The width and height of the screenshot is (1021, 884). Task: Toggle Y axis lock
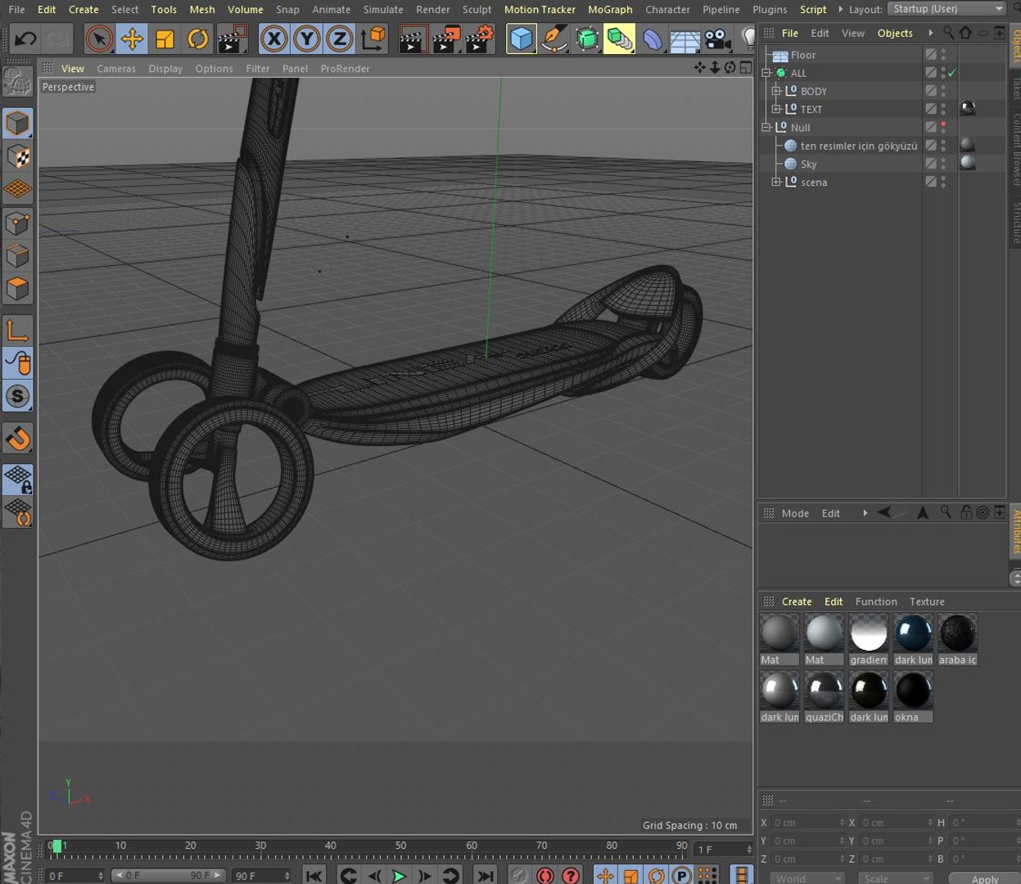pyautogui.click(x=306, y=38)
